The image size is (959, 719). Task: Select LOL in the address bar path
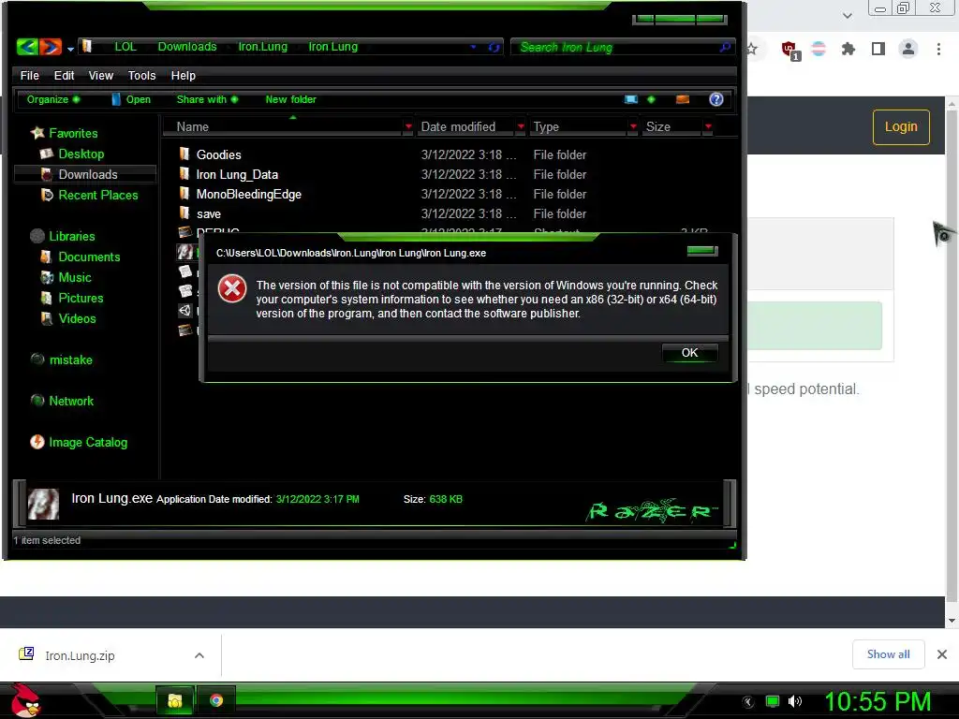point(125,47)
